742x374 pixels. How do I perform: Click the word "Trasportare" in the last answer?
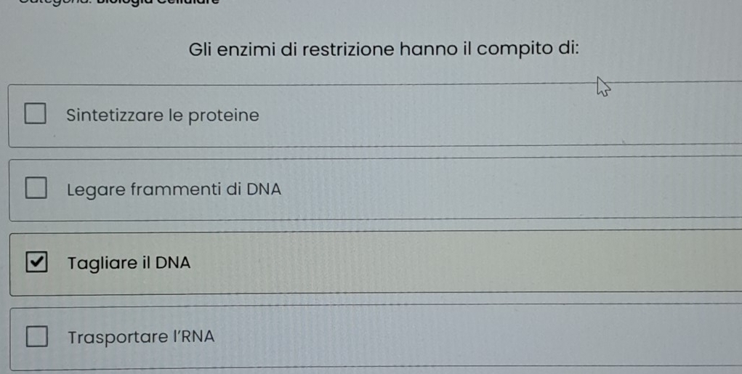click(x=112, y=338)
